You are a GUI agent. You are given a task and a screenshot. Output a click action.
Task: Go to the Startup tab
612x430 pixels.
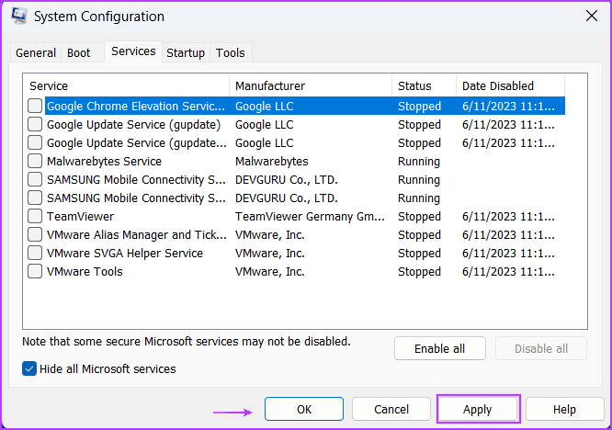186,52
